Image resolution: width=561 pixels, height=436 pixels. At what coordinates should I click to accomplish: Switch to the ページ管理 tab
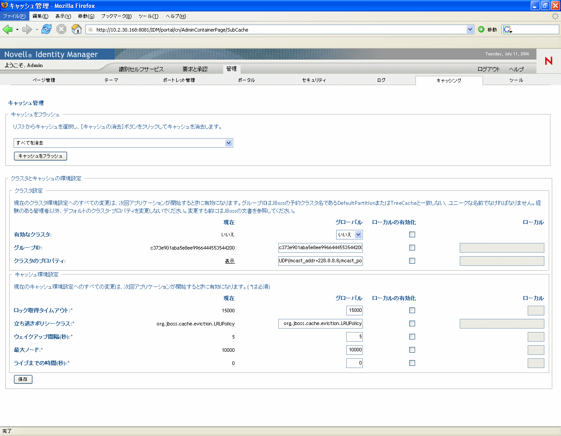(x=44, y=80)
